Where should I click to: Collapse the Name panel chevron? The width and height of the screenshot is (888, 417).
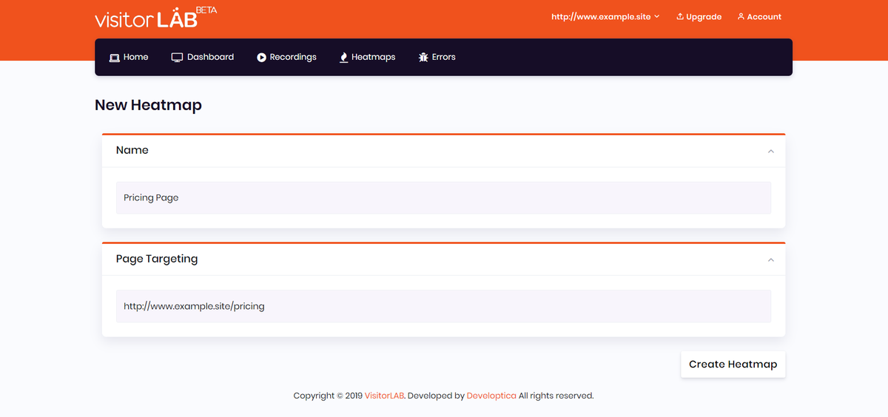[x=771, y=151]
